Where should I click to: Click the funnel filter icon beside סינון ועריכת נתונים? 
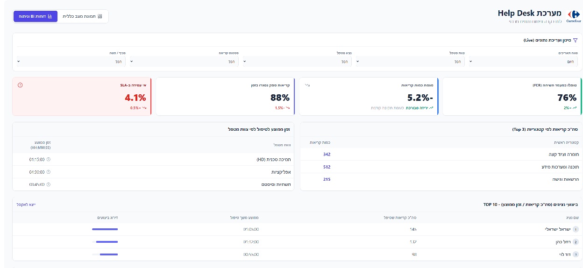pos(575,41)
